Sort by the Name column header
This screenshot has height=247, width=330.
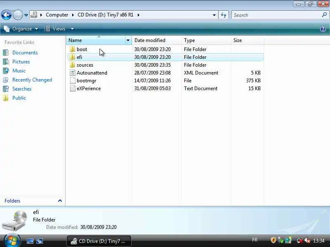[x=96, y=40]
